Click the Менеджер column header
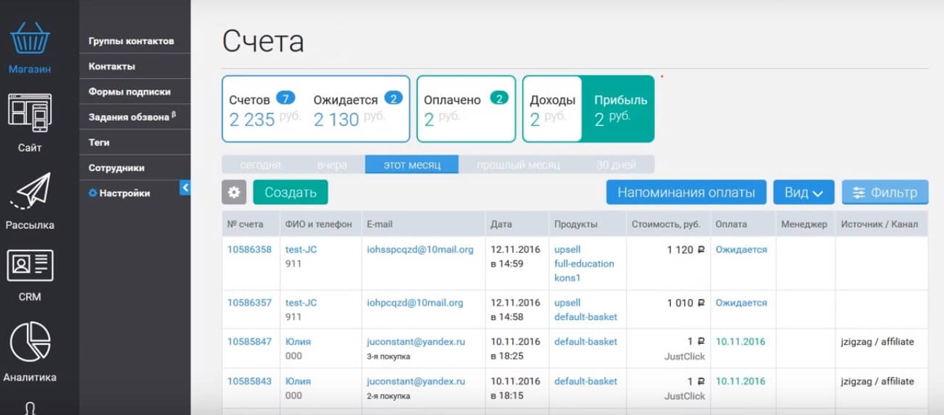944x415 pixels. [x=804, y=224]
